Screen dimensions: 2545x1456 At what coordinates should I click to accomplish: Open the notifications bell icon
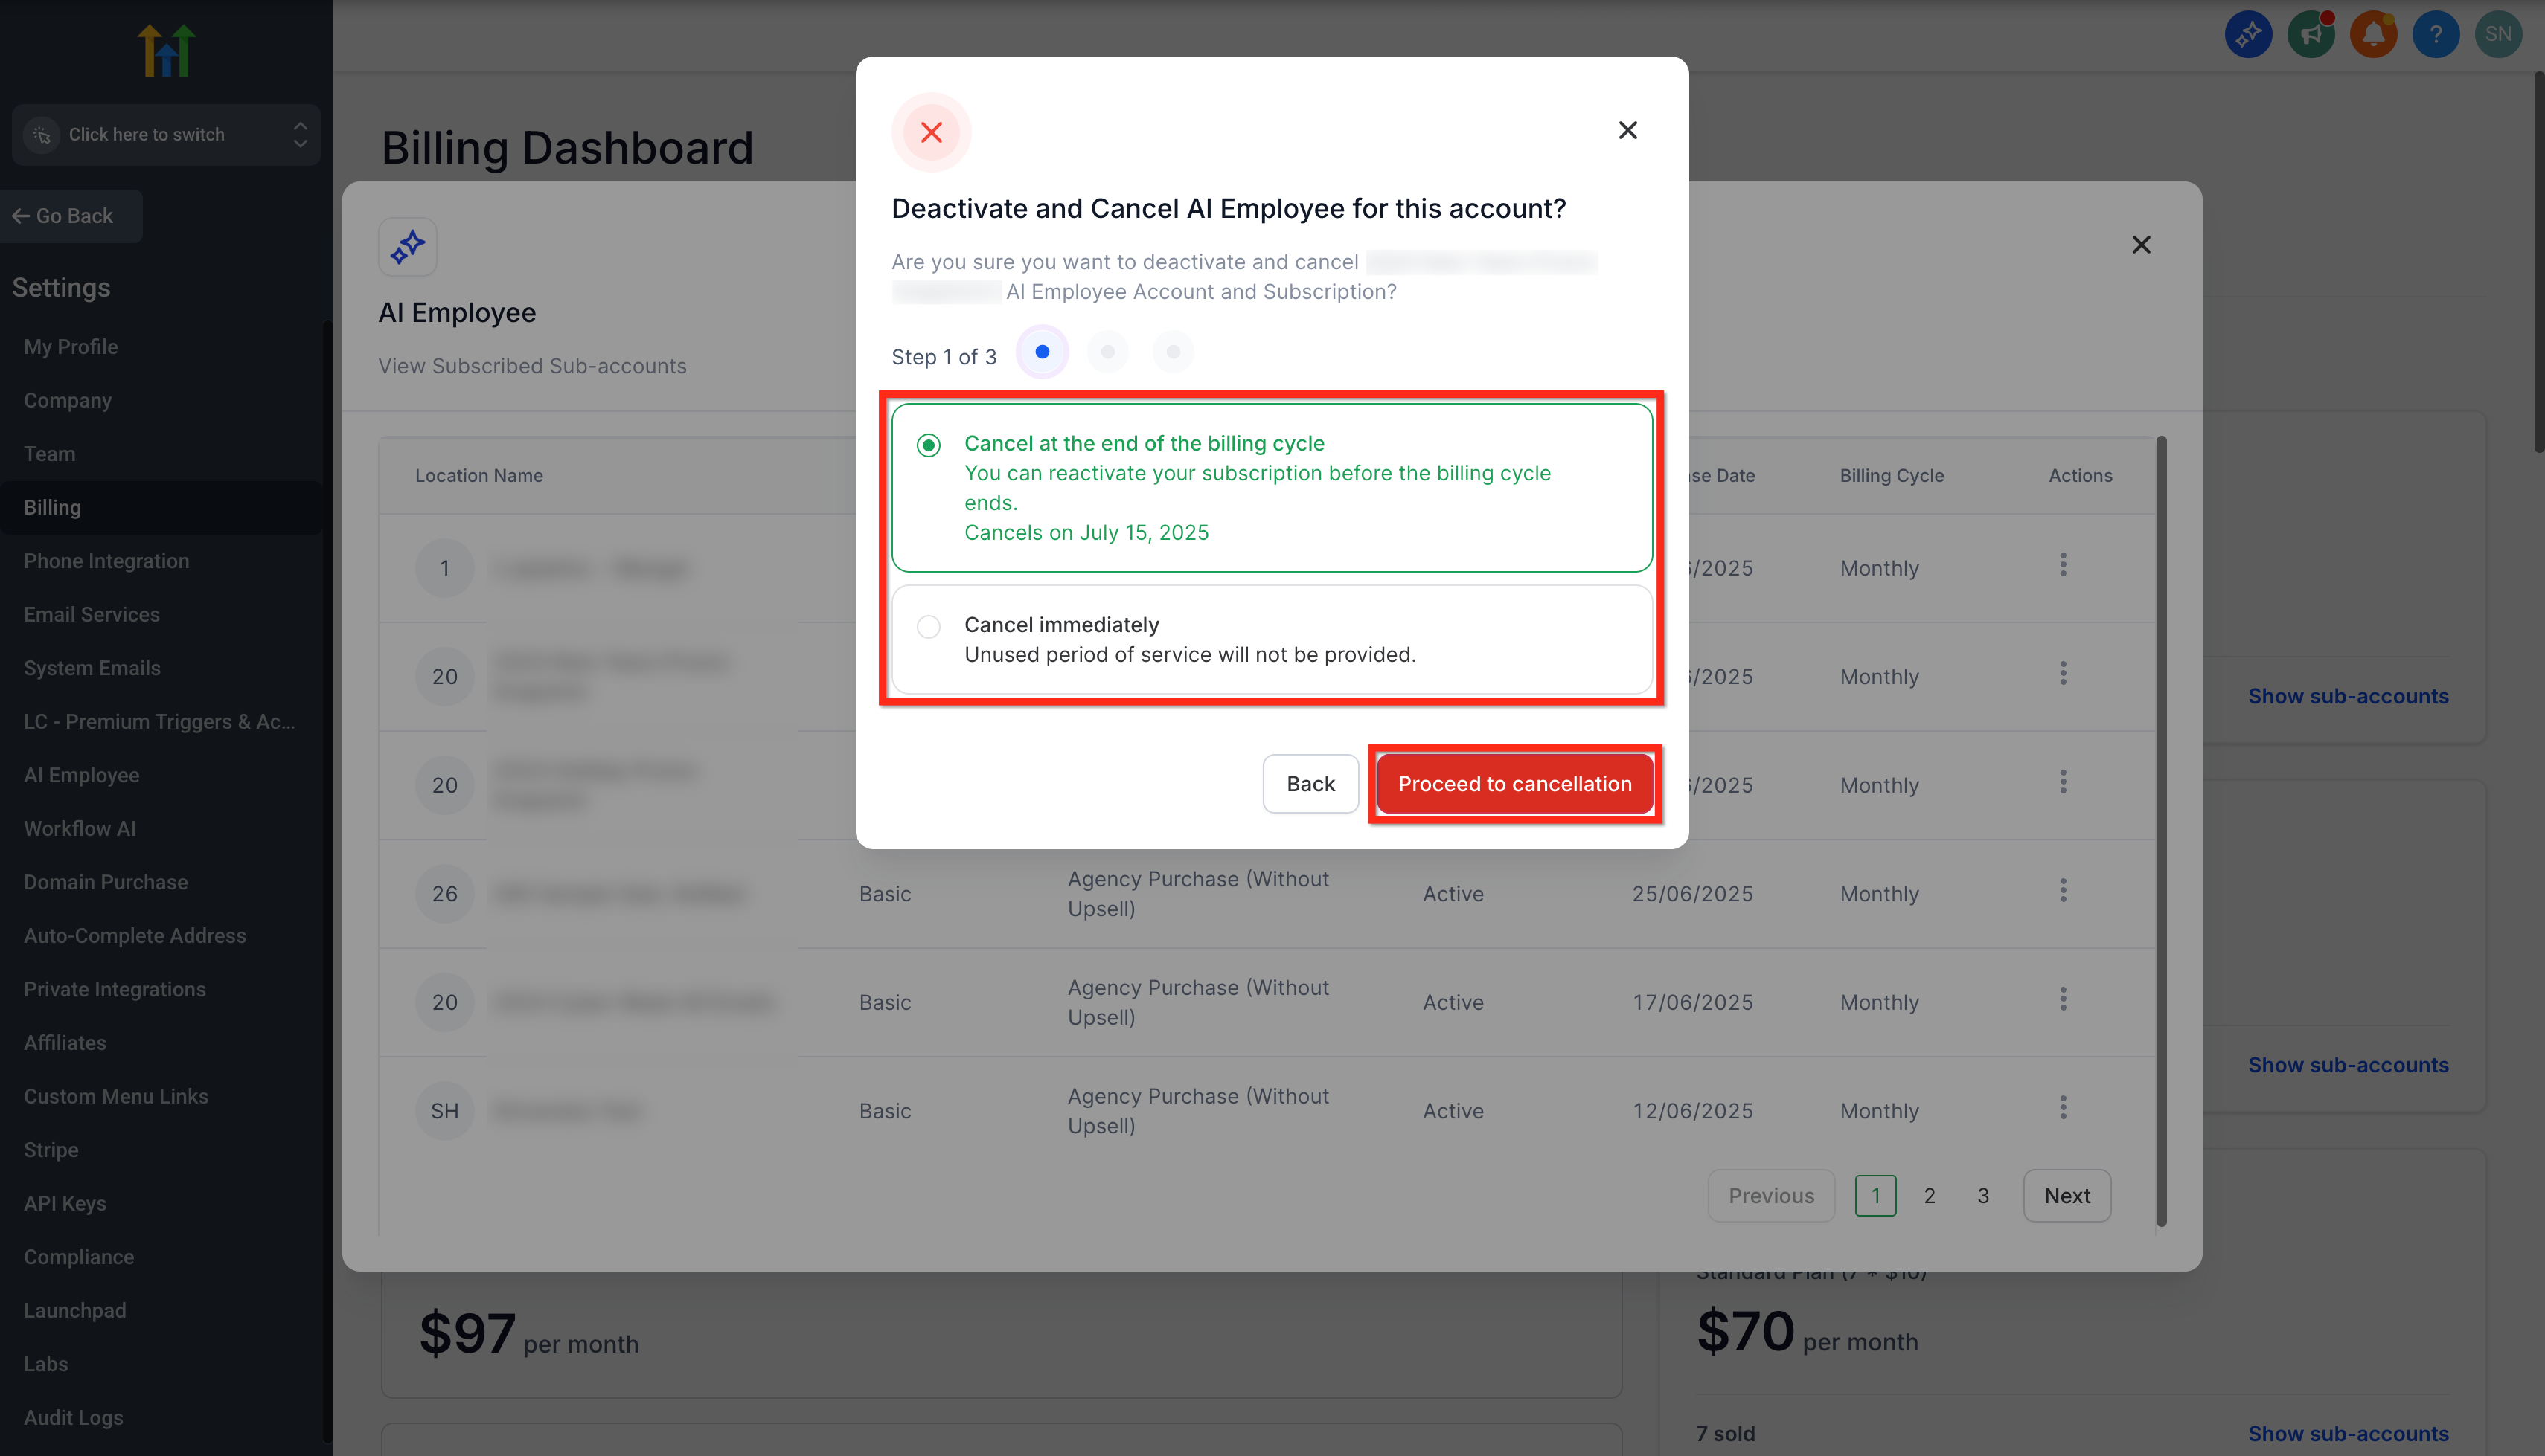click(x=2373, y=35)
